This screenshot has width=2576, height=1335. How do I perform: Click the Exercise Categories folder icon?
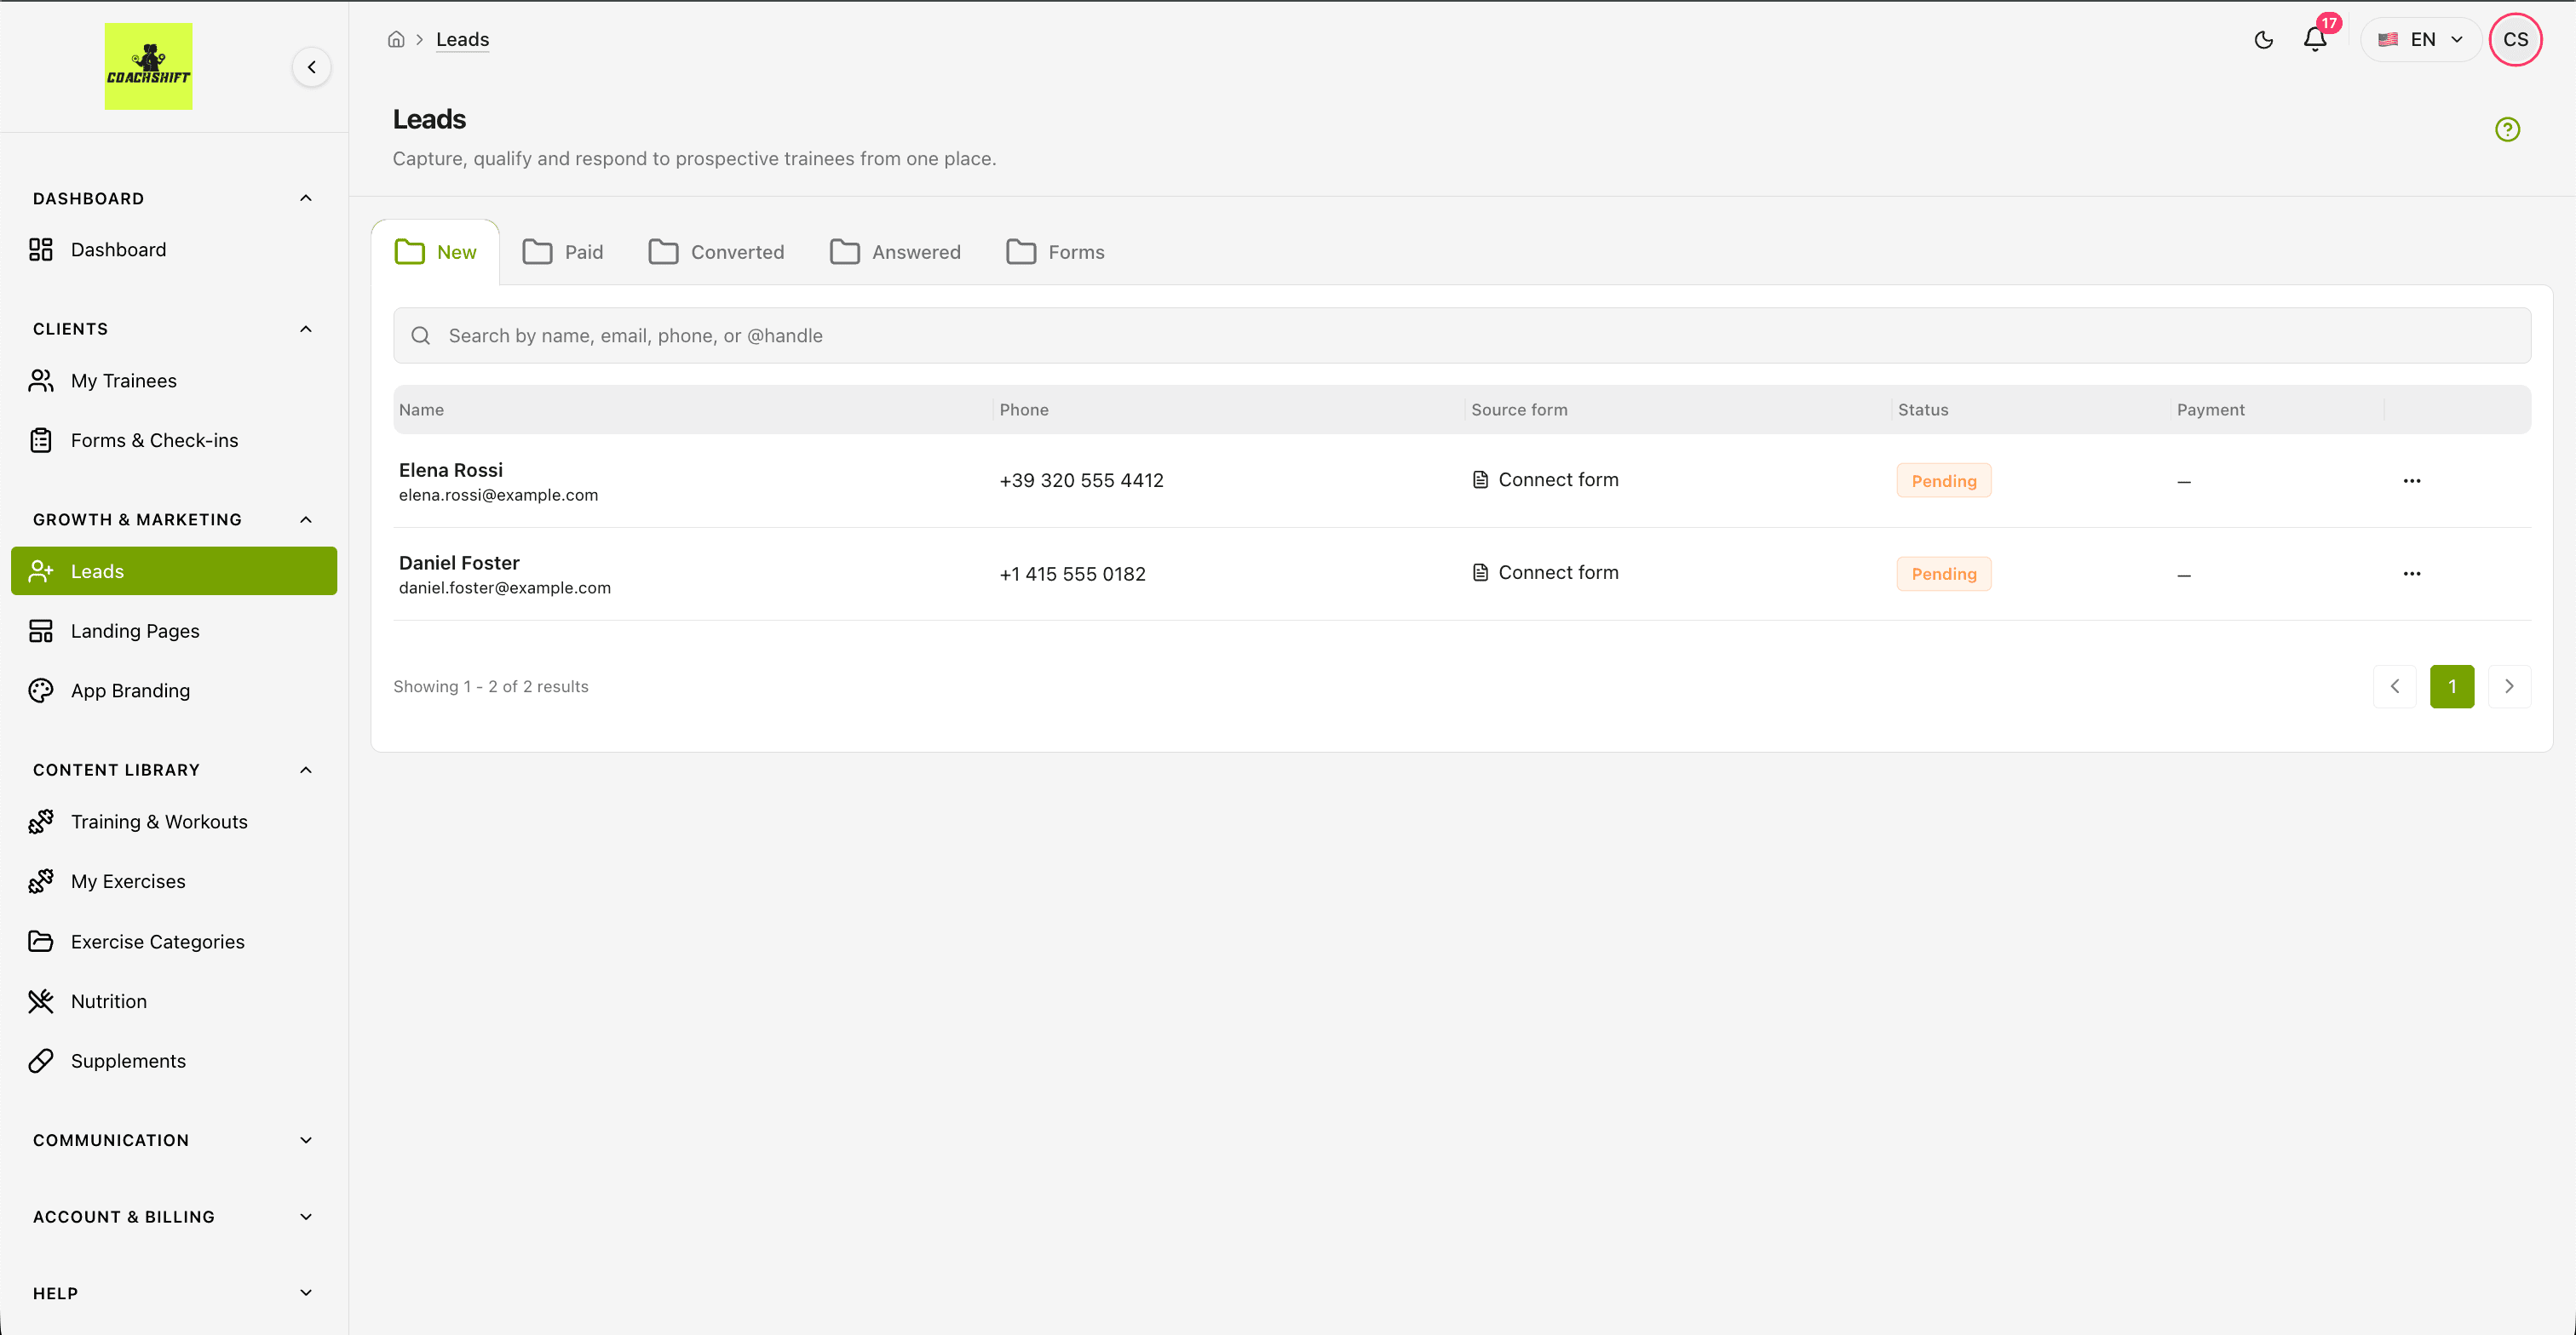pos(41,942)
